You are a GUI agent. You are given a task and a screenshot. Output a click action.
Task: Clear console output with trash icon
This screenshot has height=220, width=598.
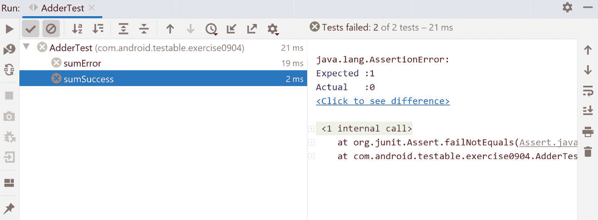point(588,152)
